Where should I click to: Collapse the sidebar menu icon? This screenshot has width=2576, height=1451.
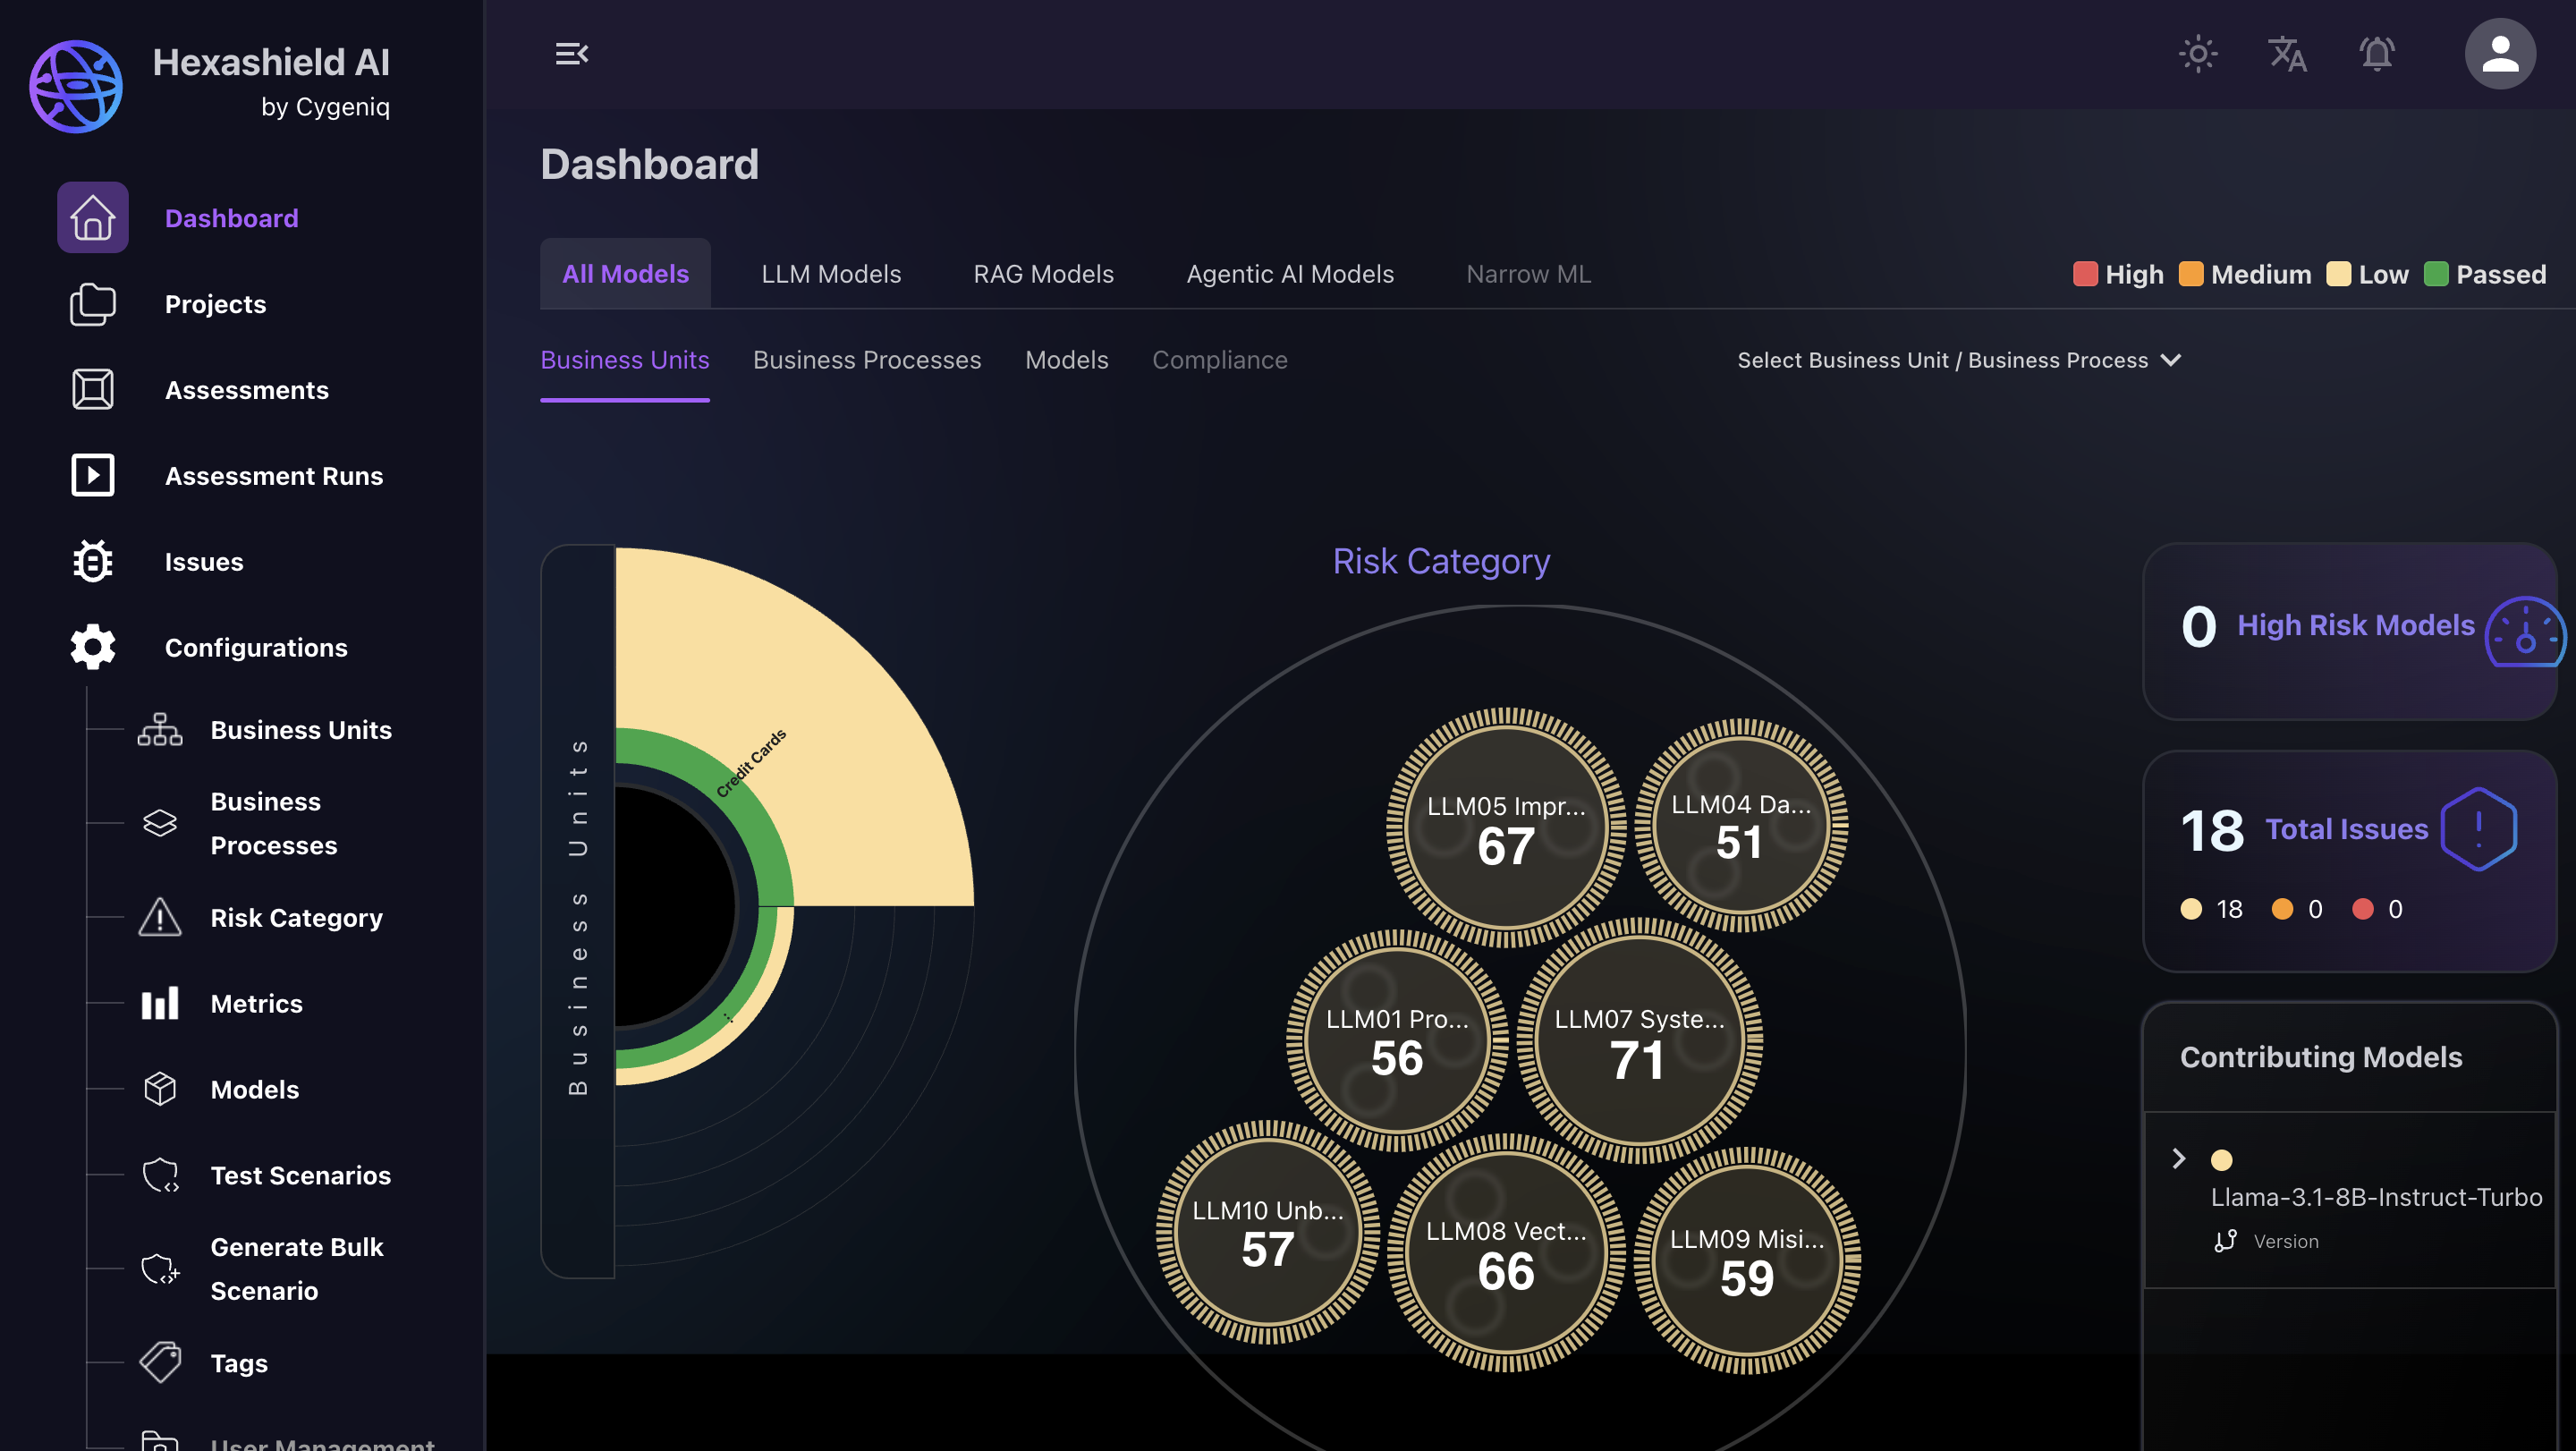(x=571, y=54)
